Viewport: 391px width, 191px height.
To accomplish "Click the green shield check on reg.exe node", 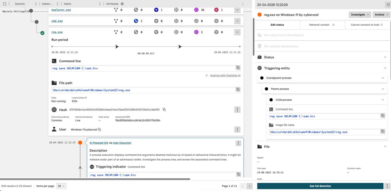I will pos(42,33).
